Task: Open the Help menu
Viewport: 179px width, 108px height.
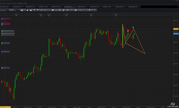Action: pos(25,3)
